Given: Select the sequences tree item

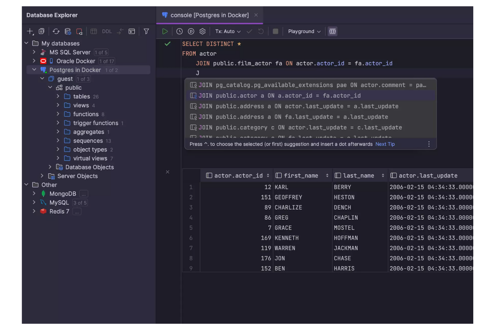Looking at the screenshot, I should pos(88,141).
